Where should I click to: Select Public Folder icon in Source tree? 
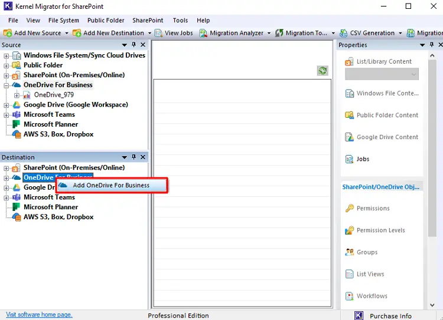[x=17, y=65]
